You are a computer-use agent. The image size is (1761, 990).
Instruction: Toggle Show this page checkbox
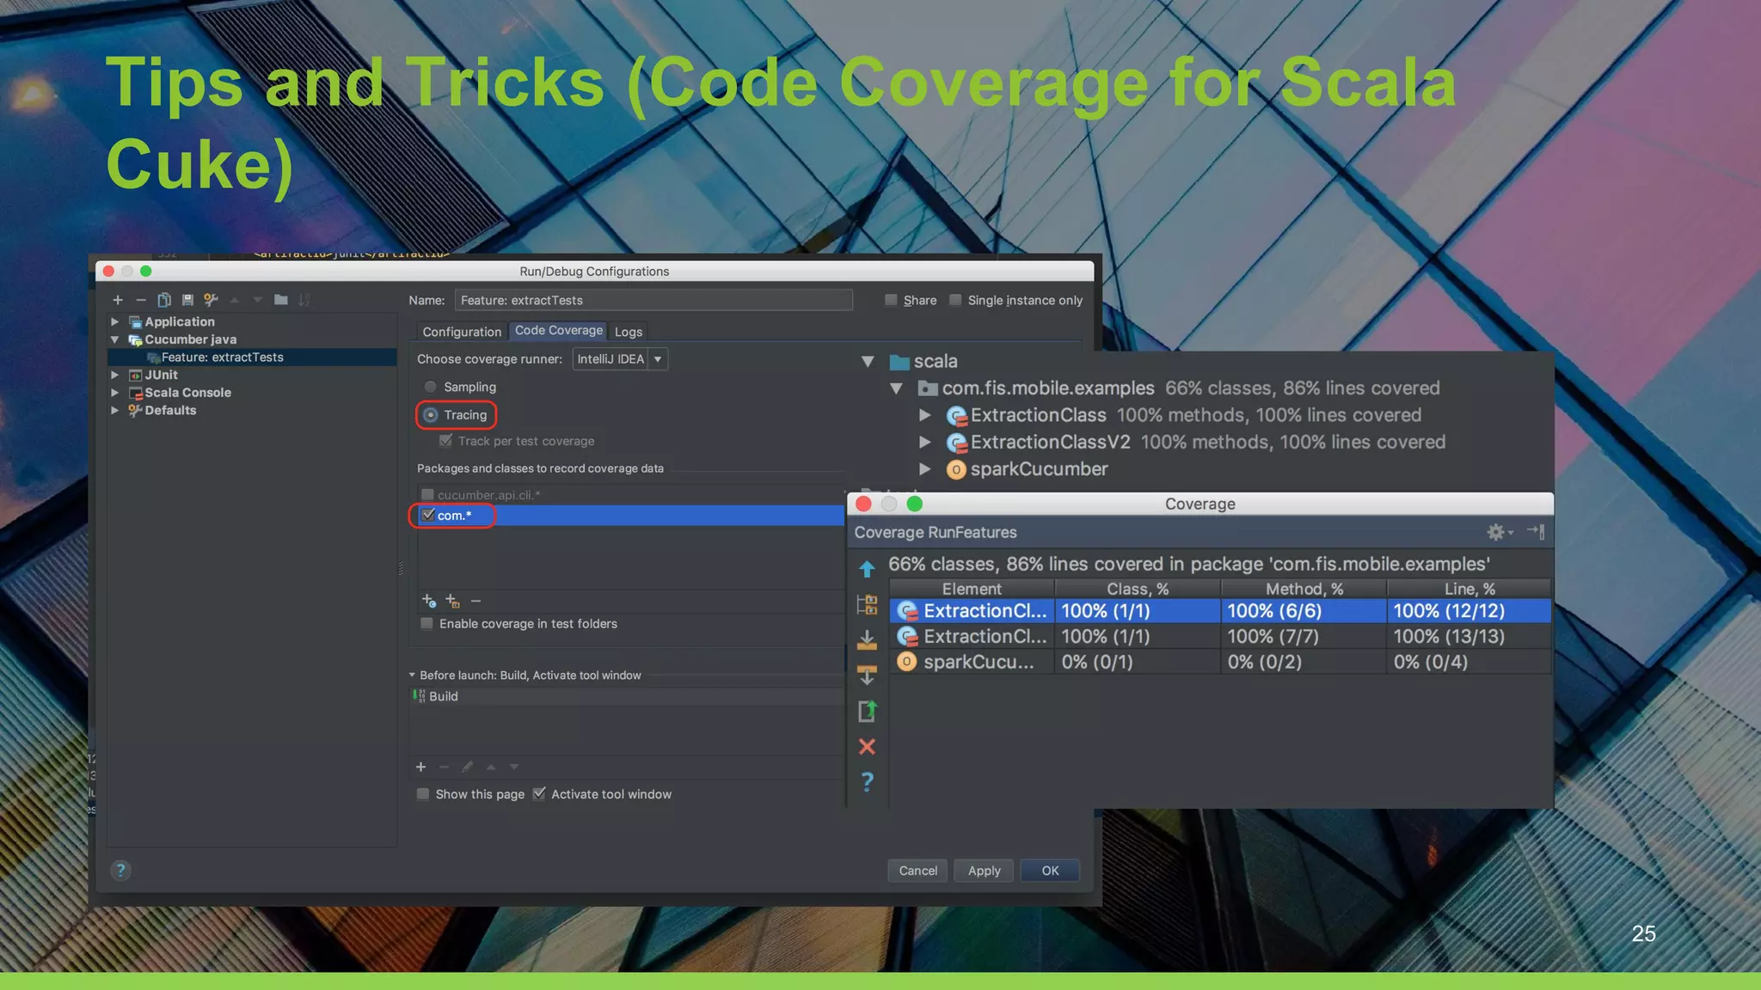423,794
